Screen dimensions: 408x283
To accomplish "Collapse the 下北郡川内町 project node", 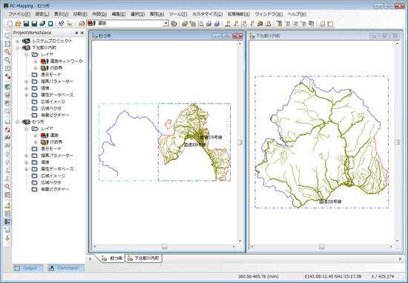I will point(18,48).
